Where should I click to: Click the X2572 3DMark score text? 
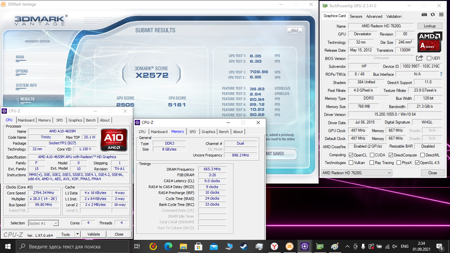pyautogui.click(x=152, y=75)
